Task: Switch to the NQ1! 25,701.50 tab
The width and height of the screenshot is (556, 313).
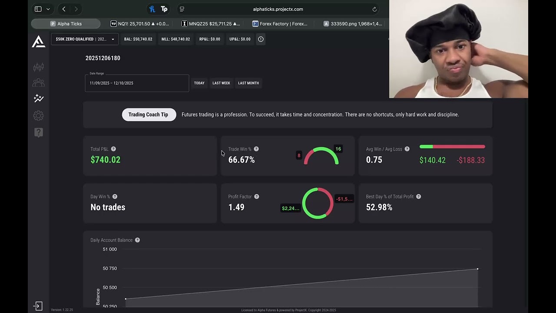Action: 140,24
